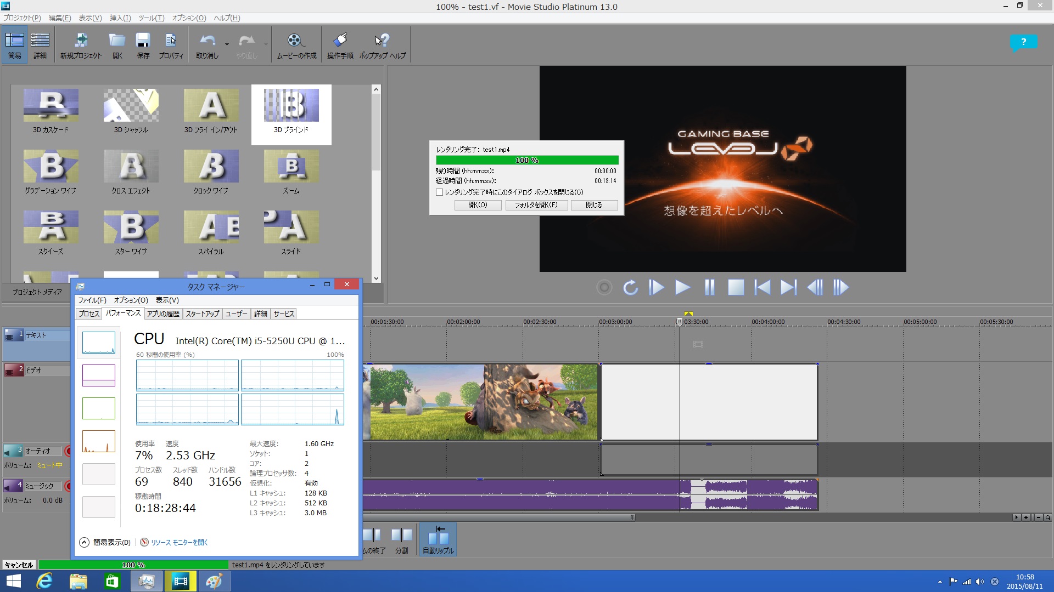The width and height of the screenshot is (1054, 592).
Task: Create a new project with 新規プロジェクト
Action: pos(81,45)
